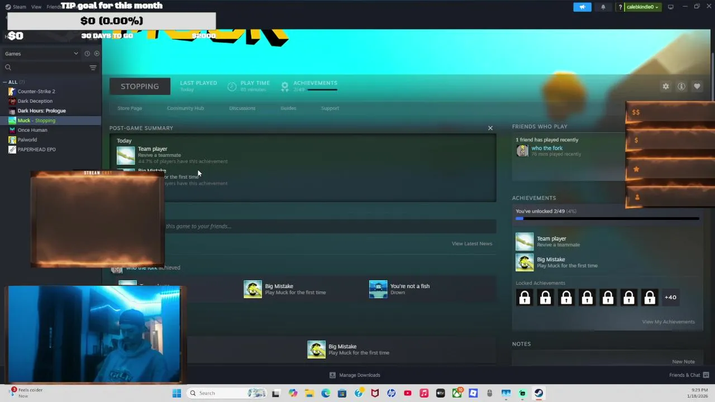Screen dimensions: 715x402
Task: Open Friends & Chat
Action: click(x=689, y=375)
